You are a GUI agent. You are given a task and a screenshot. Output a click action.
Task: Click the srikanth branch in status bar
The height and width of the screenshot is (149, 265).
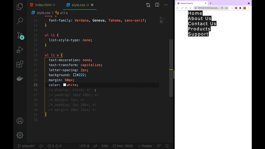pos(26,146)
